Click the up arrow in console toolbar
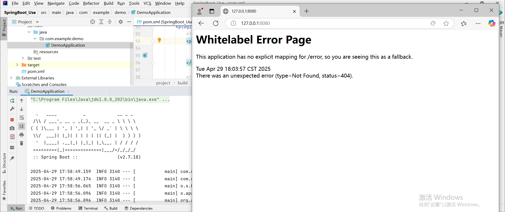 [x=22, y=101]
